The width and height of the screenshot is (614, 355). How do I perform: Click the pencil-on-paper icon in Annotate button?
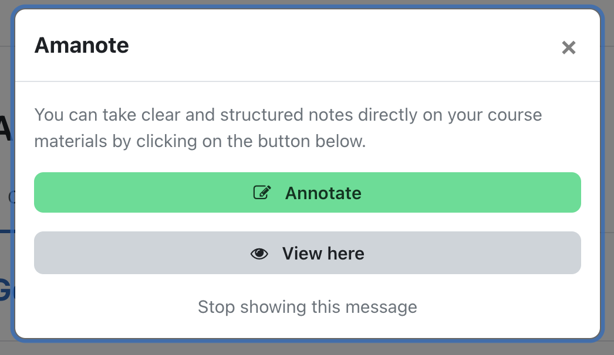pyautogui.click(x=262, y=193)
